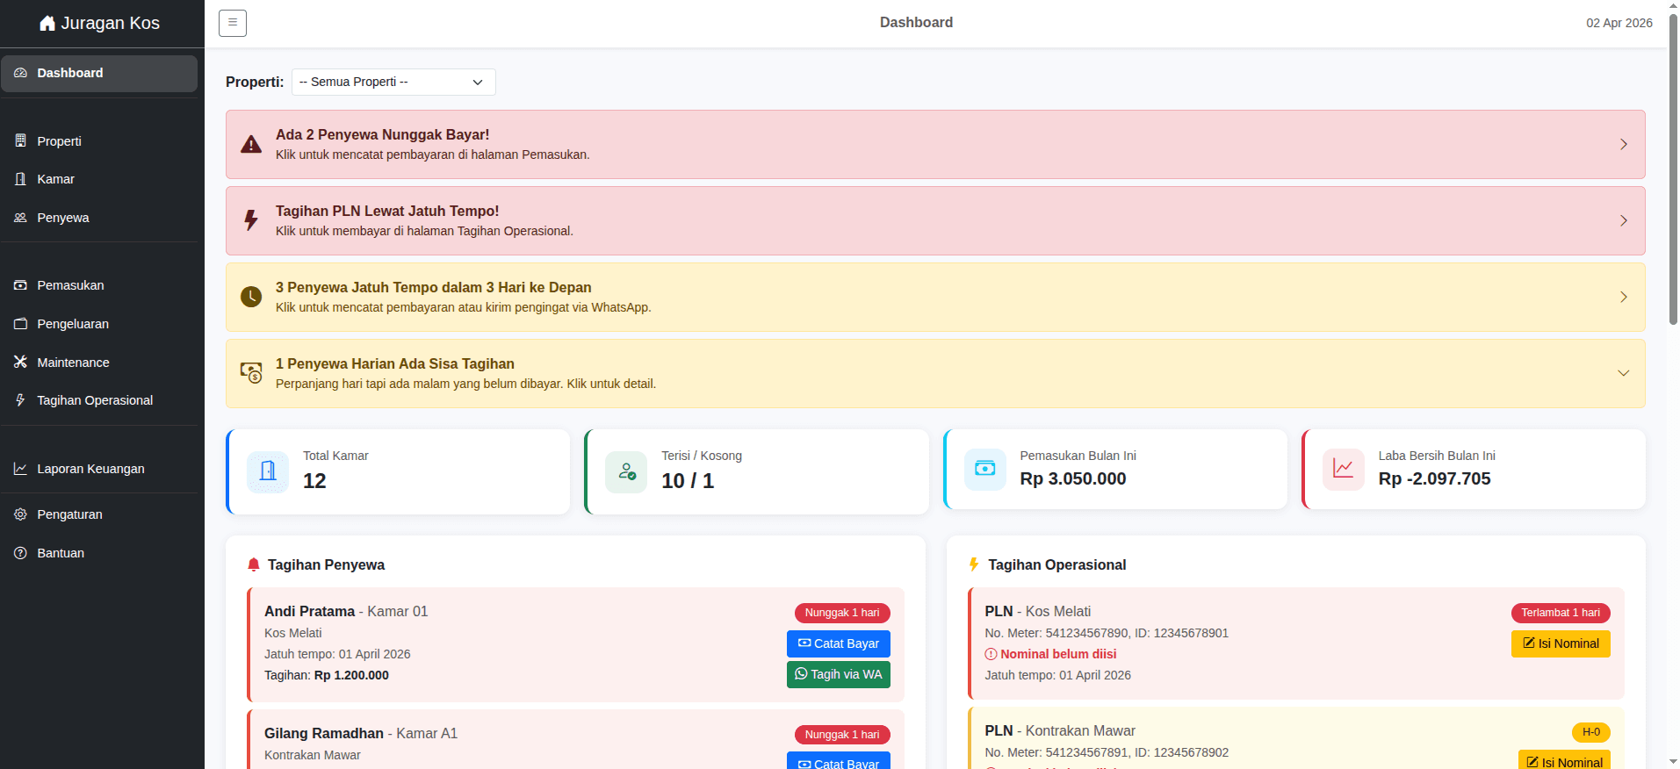1680x769 pixels.
Task: Click chevron on Tagihan PLN Lewat Jatuh Tempo alert
Action: (1624, 220)
